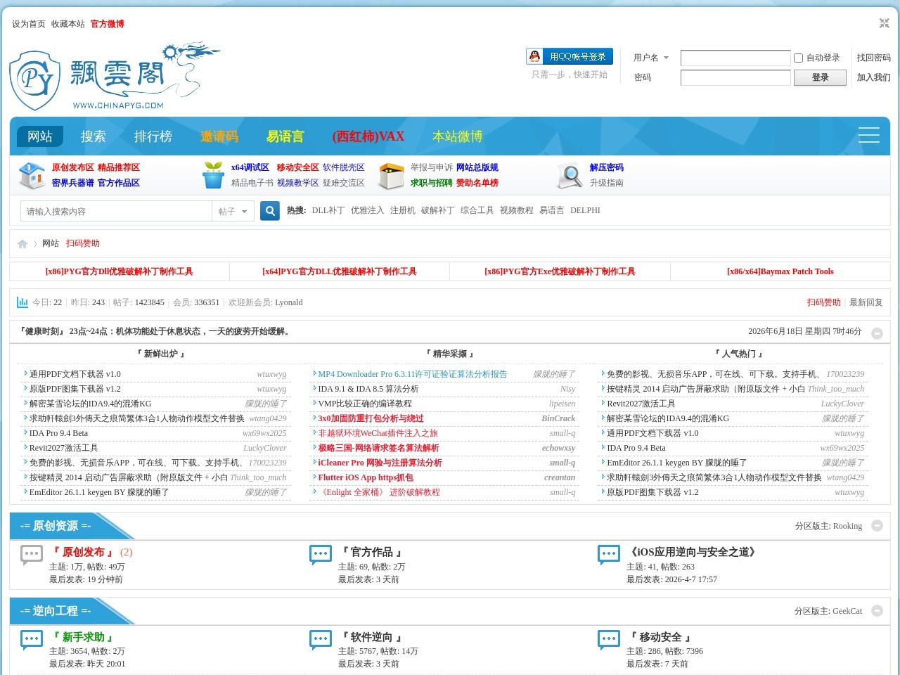Select the (西红柿)VAX navigation tab
Image resolution: width=900 pixels, height=675 pixels.
[x=368, y=136]
